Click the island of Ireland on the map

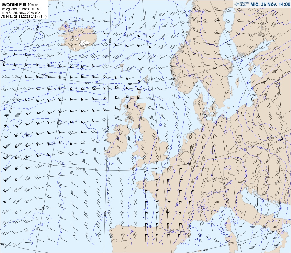coord(118,141)
